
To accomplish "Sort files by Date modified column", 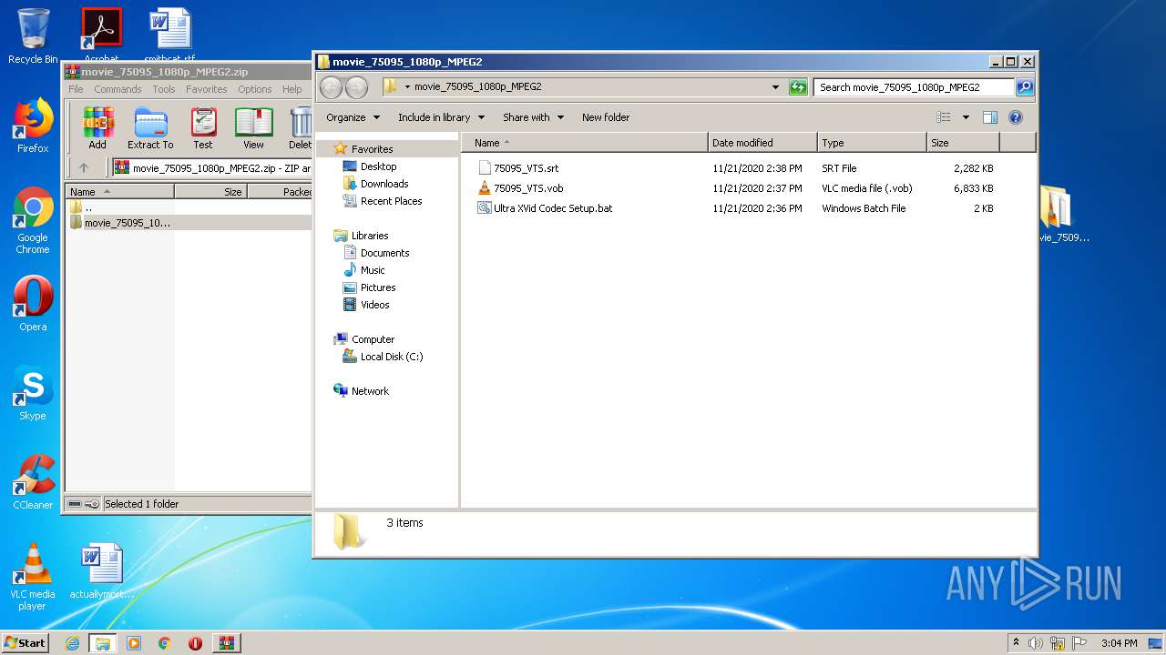I will pos(762,143).
